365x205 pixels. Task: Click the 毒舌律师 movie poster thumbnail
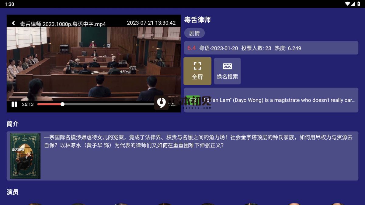(25, 156)
